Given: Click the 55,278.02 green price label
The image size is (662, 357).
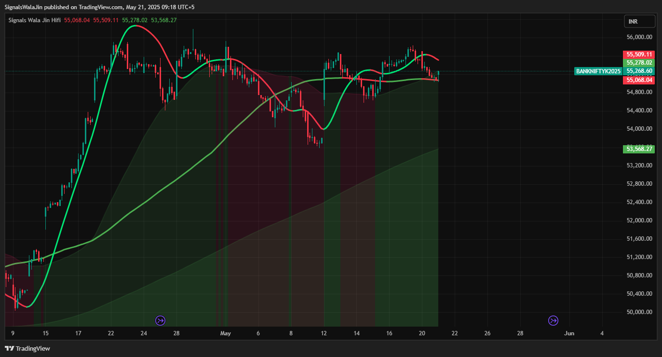Looking at the screenshot, I should (x=639, y=63).
